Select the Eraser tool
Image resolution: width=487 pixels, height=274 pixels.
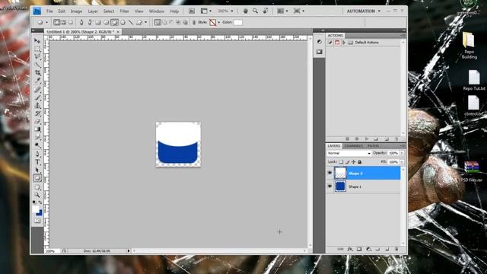(37, 121)
